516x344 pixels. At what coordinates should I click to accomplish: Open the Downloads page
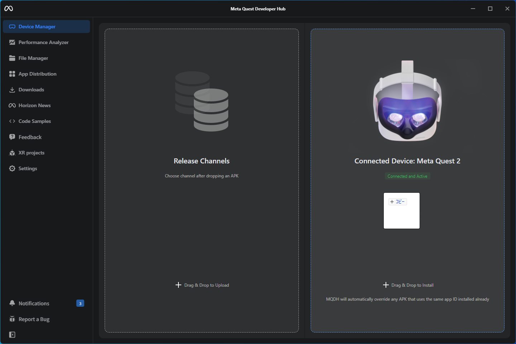[x=46, y=90]
